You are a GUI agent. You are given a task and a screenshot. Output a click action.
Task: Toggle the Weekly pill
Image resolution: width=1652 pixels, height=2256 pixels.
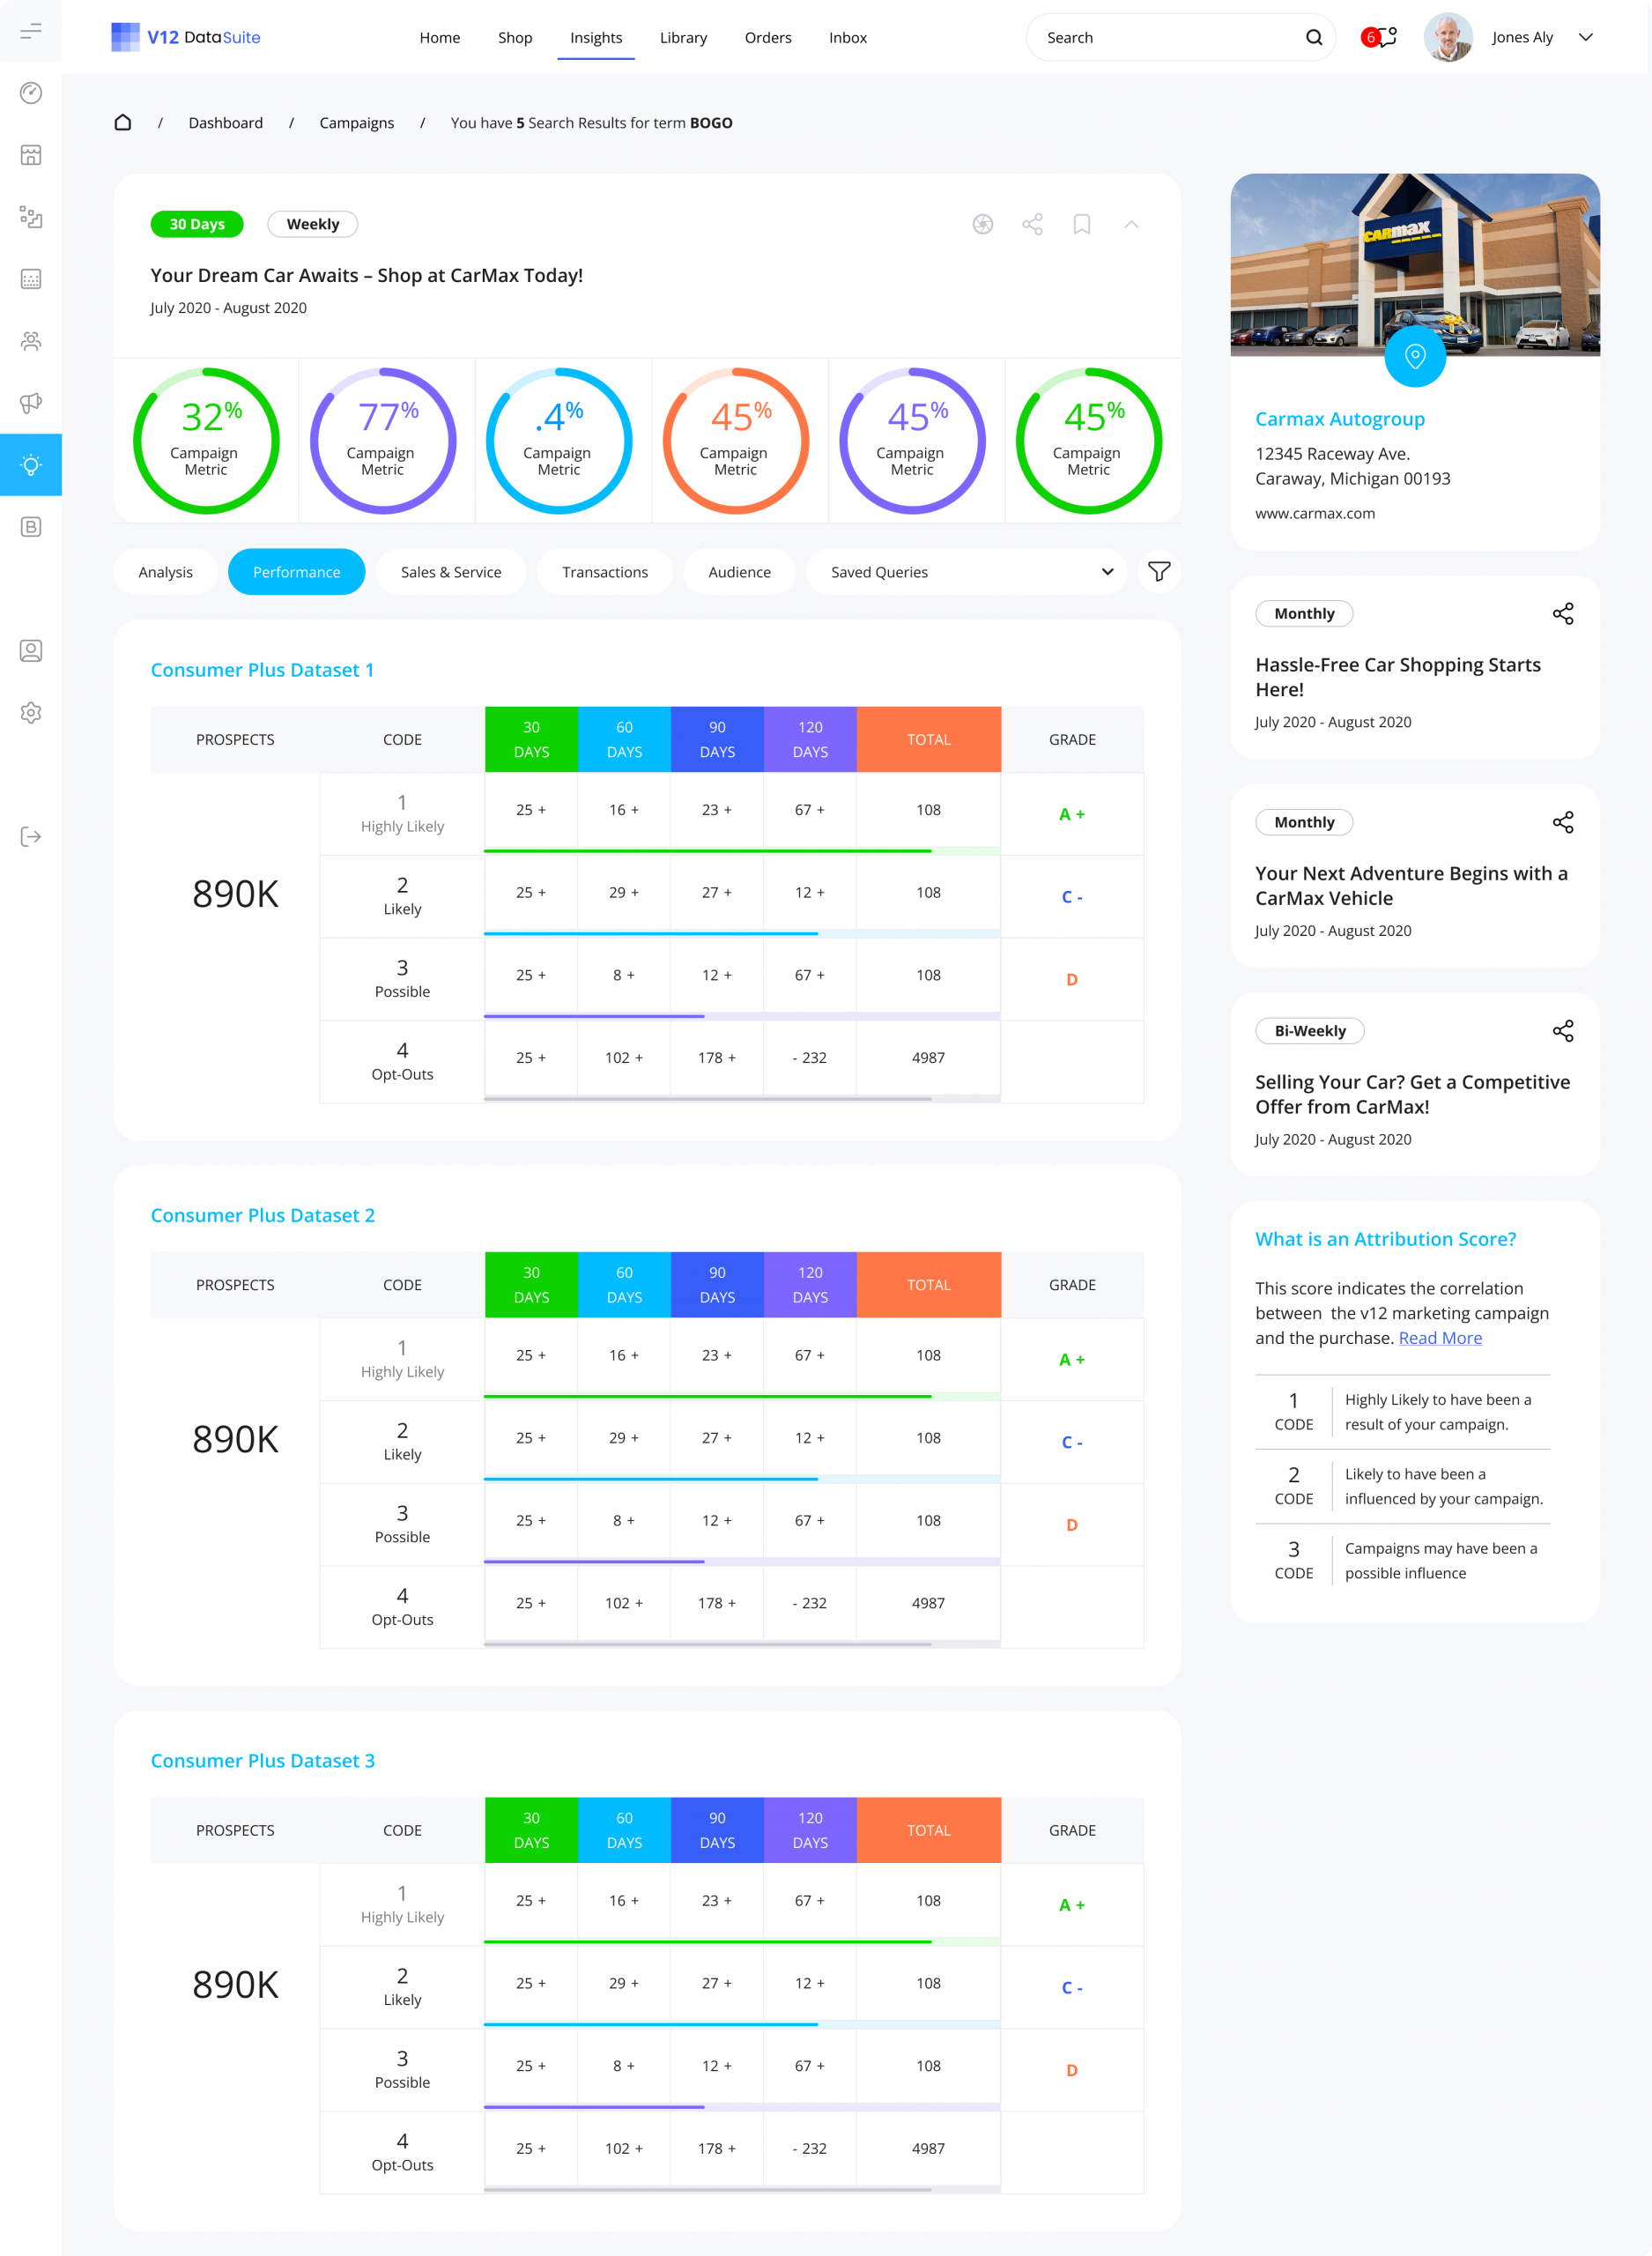(312, 224)
